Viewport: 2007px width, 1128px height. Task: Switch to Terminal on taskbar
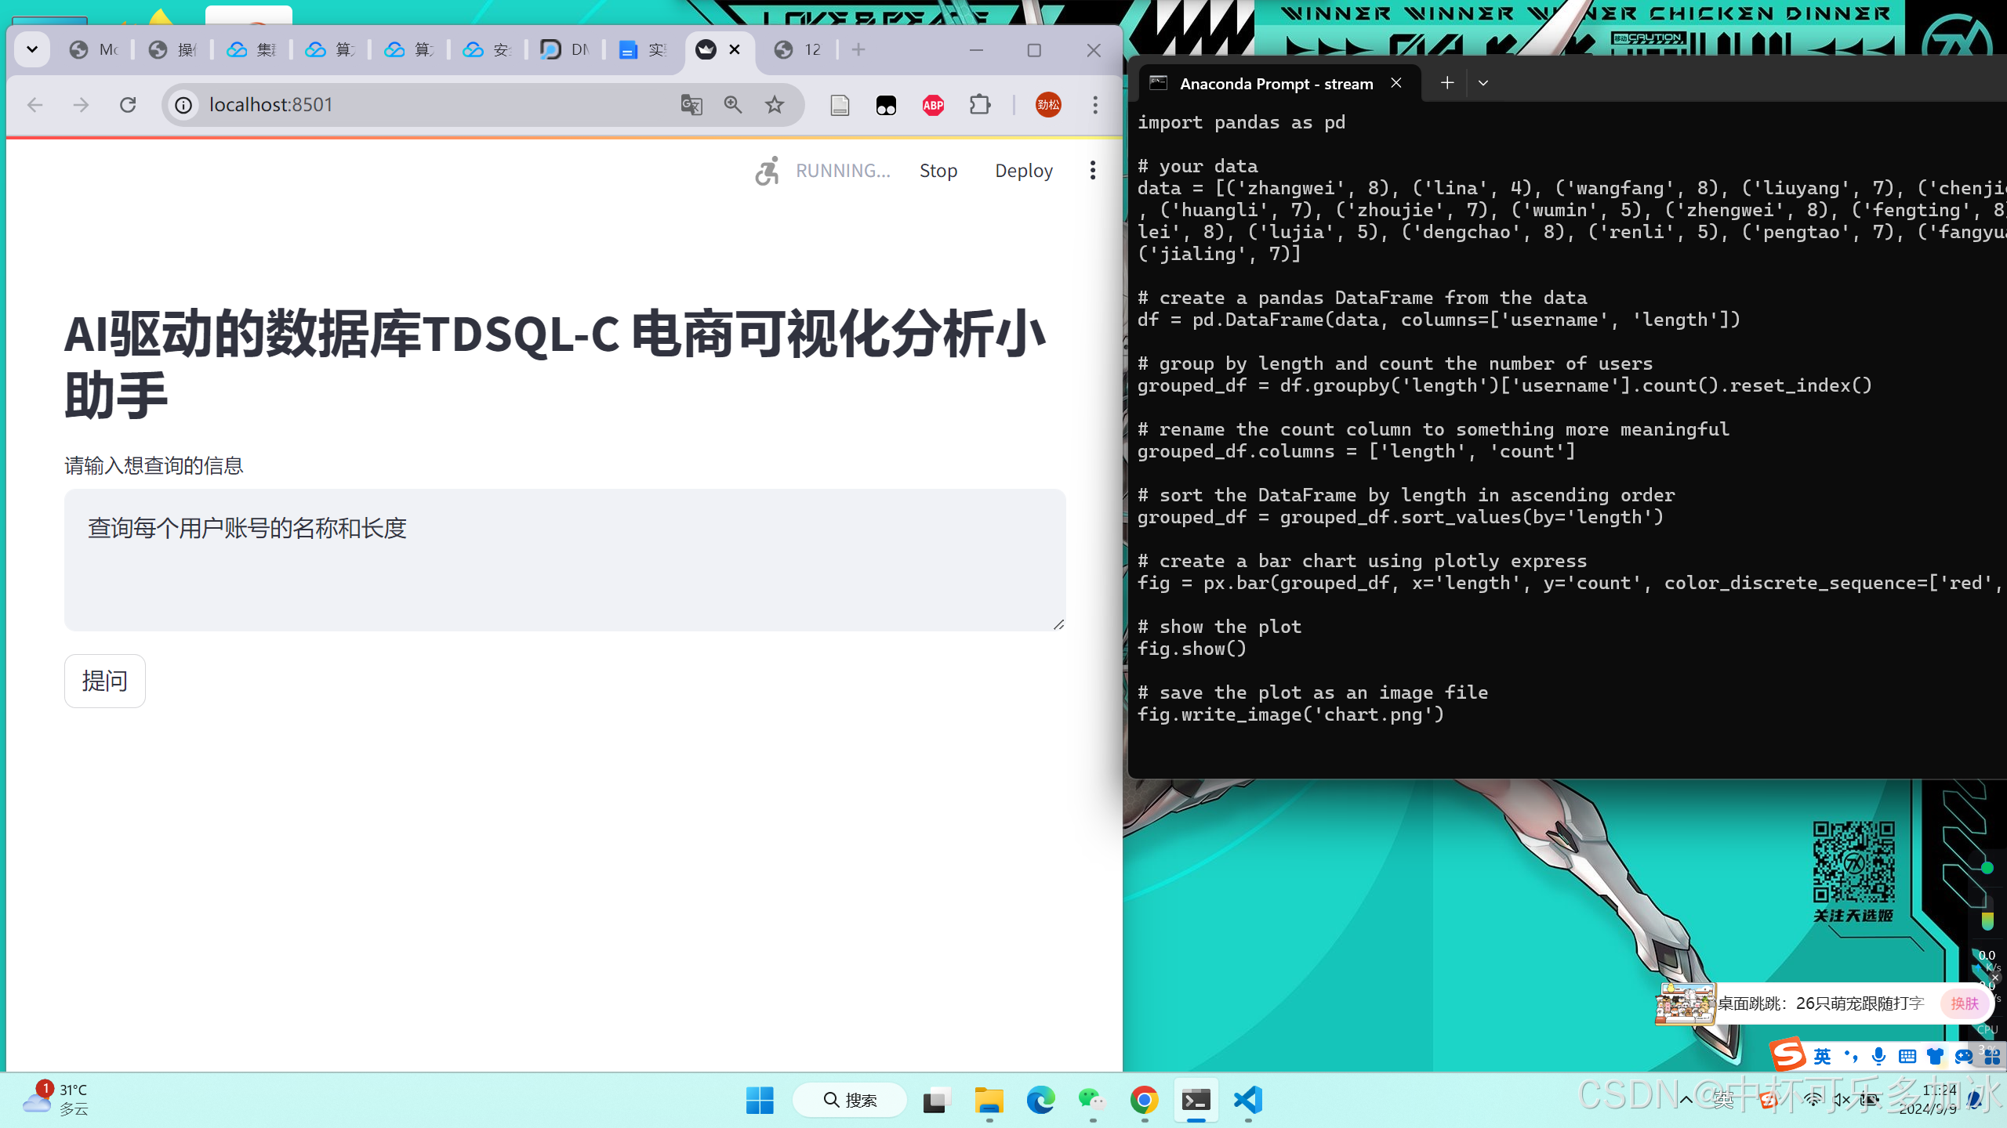(1196, 1101)
